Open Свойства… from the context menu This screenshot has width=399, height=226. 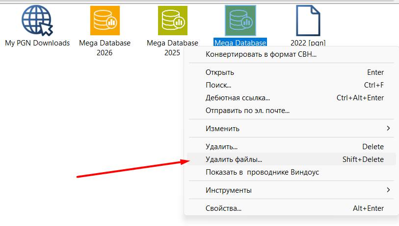tap(292, 208)
